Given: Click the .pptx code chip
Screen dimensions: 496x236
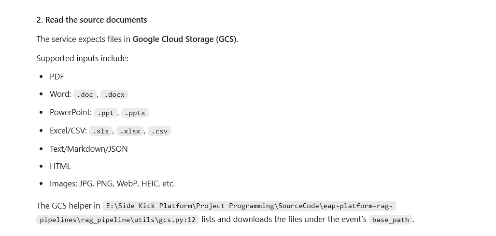Looking at the screenshot, I should tap(135, 113).
